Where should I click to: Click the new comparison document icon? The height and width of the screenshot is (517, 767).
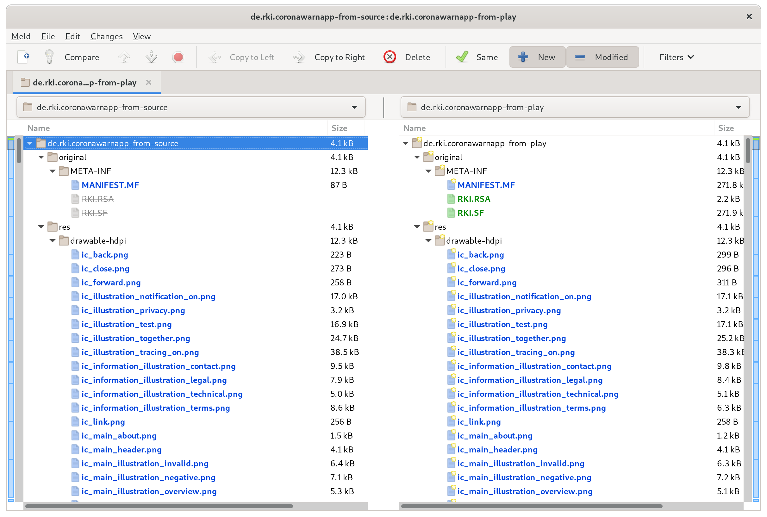point(23,57)
